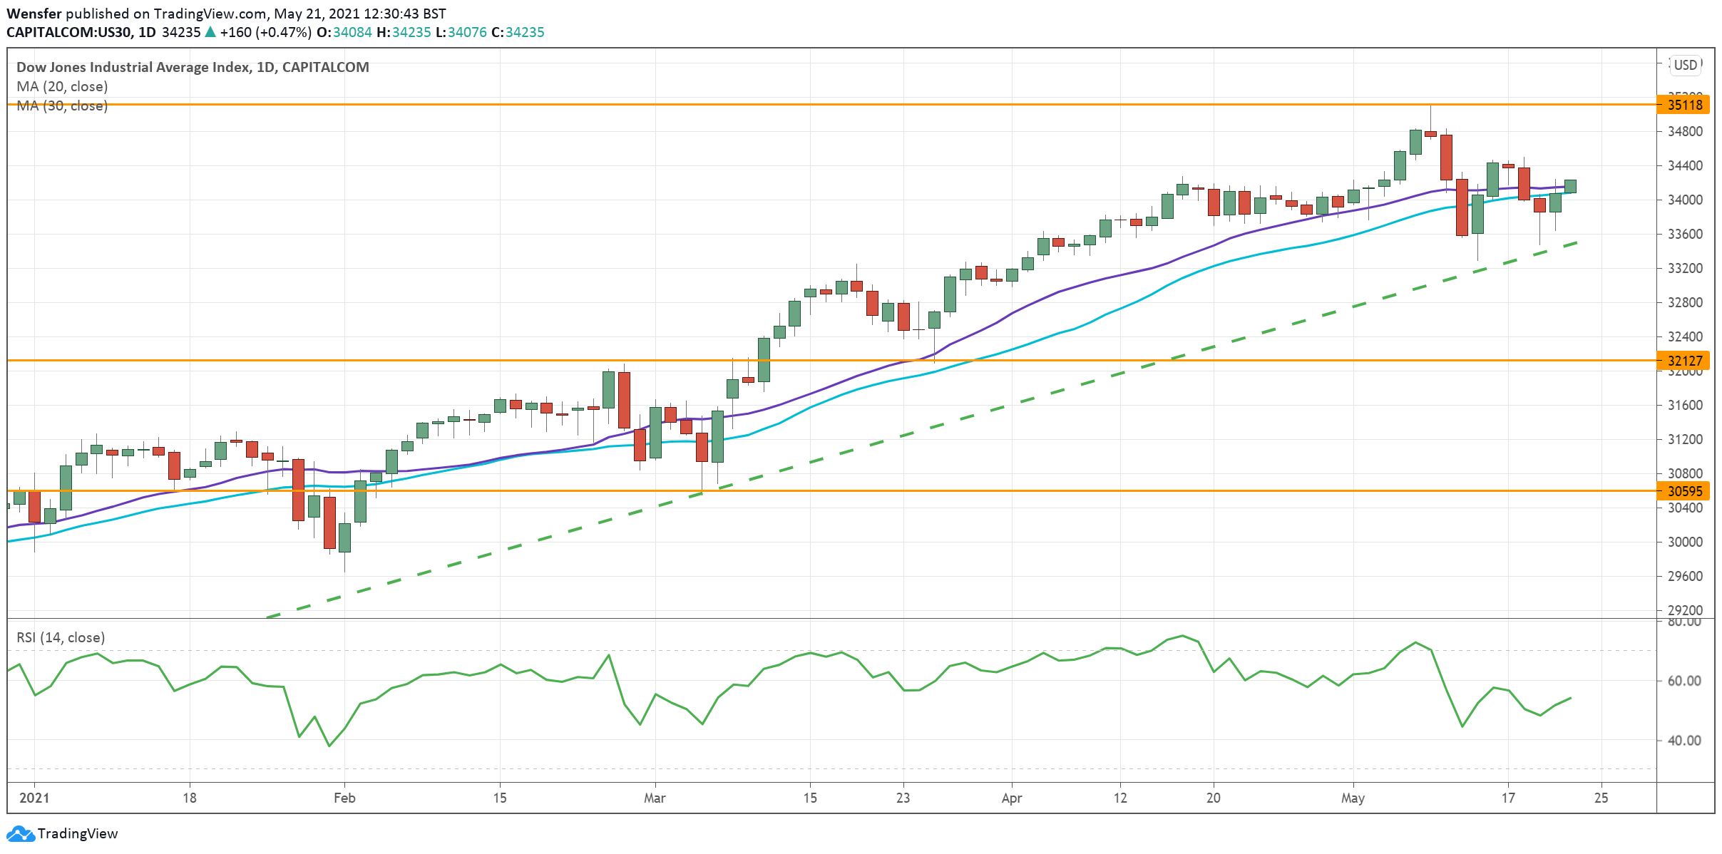Select the 32127 orange price tag
This screenshot has height=854, width=1722.
(1684, 361)
